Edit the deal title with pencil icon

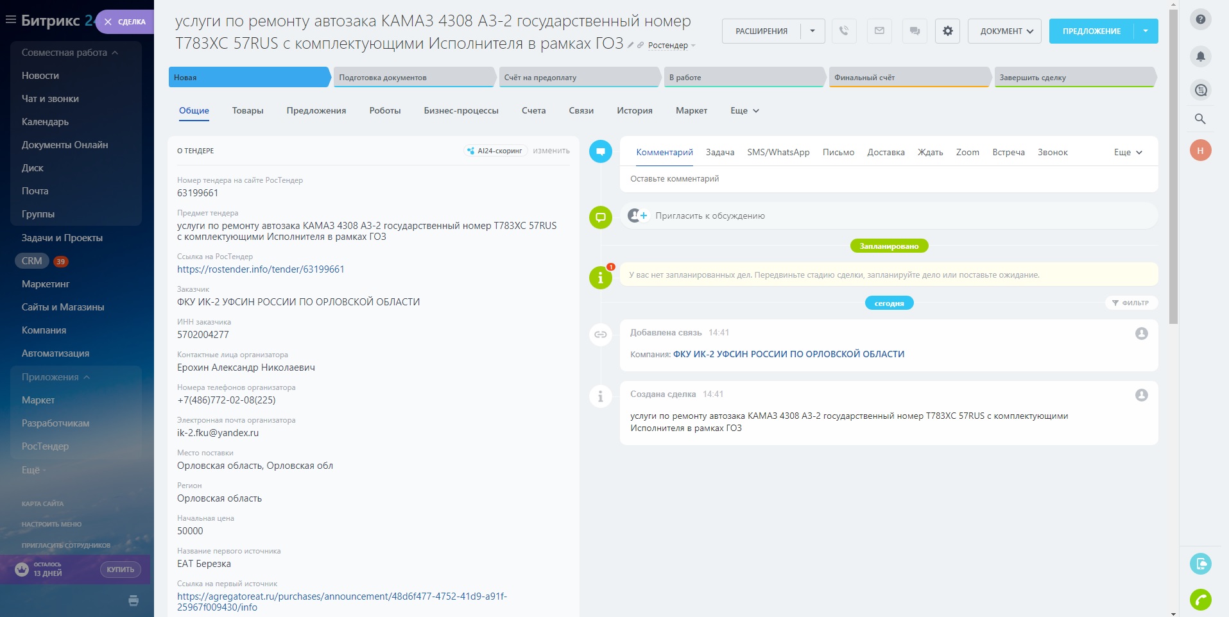[x=631, y=45]
